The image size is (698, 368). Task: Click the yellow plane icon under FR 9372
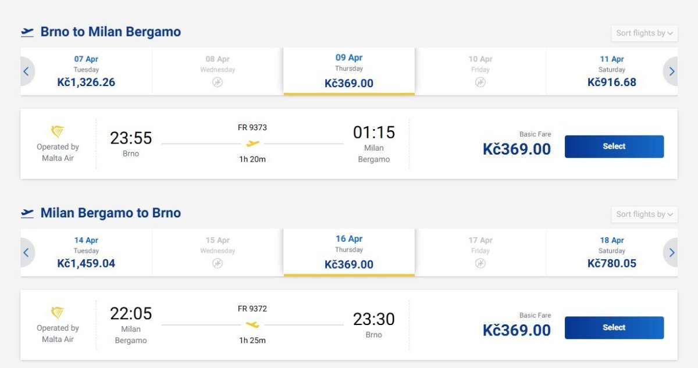(x=252, y=324)
